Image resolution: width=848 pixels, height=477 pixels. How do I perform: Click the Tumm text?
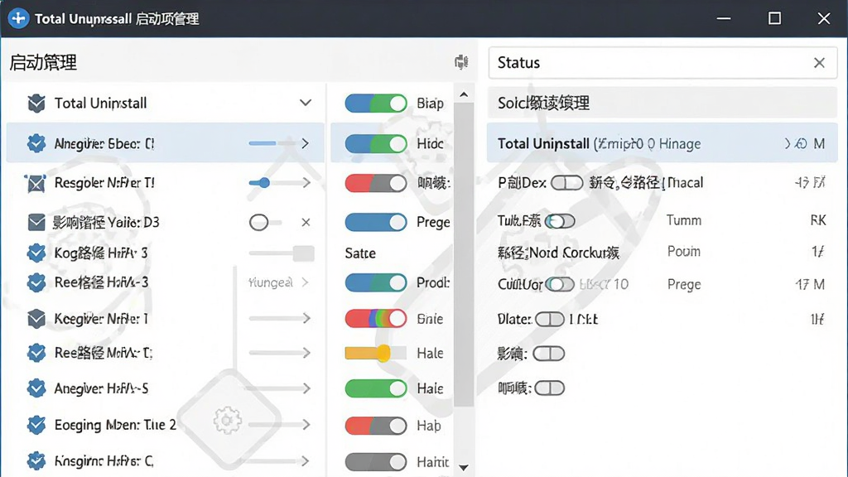coord(683,220)
